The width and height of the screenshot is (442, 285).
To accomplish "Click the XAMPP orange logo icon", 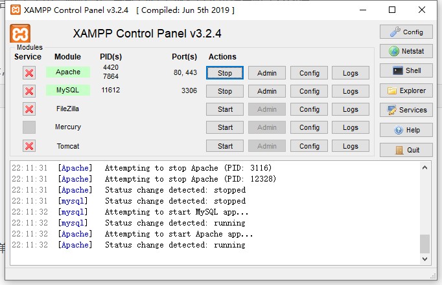I will coord(20,34).
